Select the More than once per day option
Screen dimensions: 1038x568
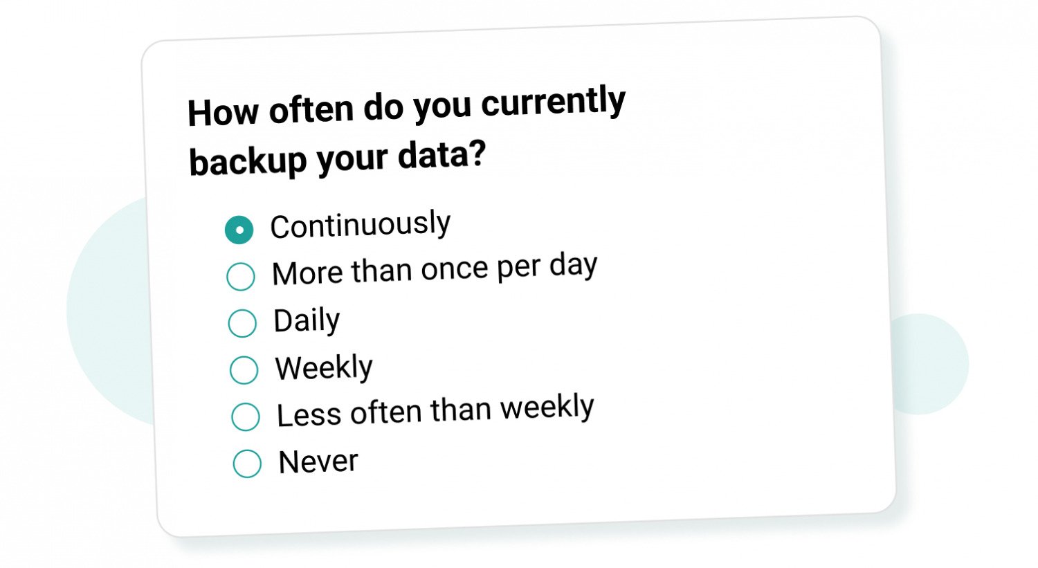[241, 276]
